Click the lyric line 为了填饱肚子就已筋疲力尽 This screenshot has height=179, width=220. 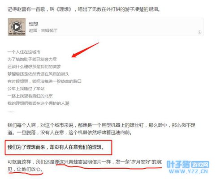pos(32,59)
